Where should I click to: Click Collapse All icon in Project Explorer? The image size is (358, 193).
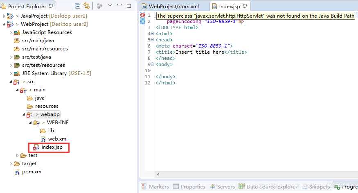[x=78, y=6]
